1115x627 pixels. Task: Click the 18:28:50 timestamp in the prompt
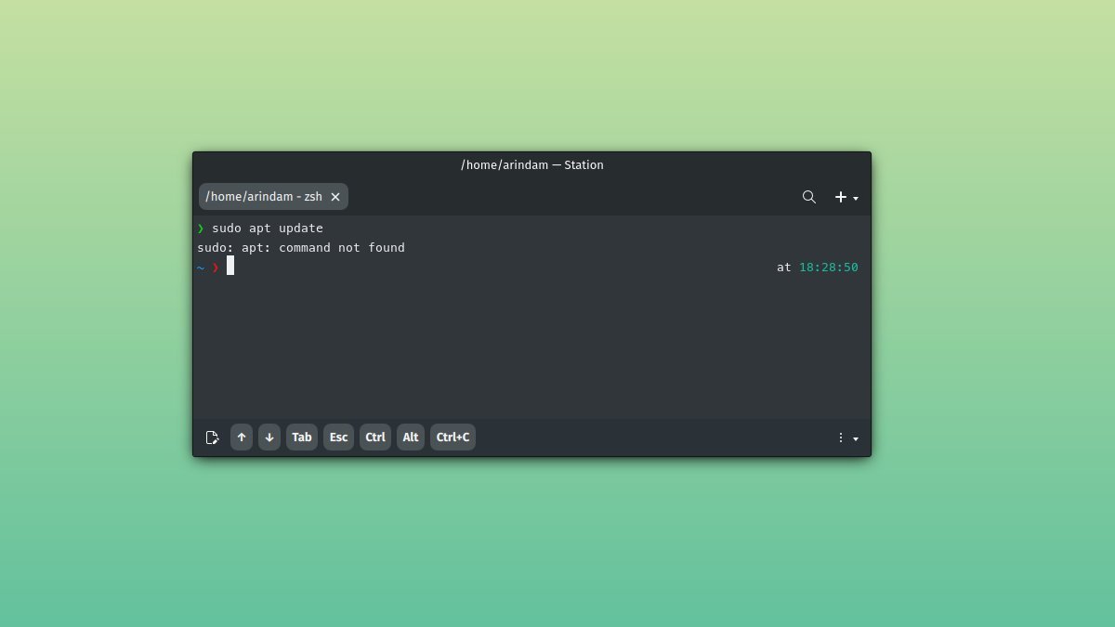click(828, 267)
